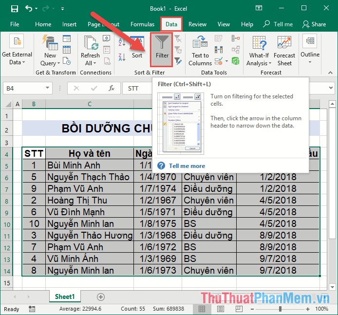Click Manage Data Model icon

(x=235, y=61)
